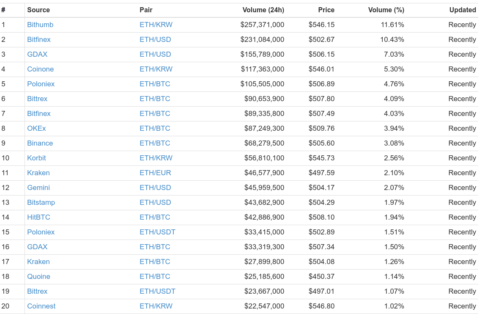Open Bitfinex source in row 7

(x=38, y=114)
